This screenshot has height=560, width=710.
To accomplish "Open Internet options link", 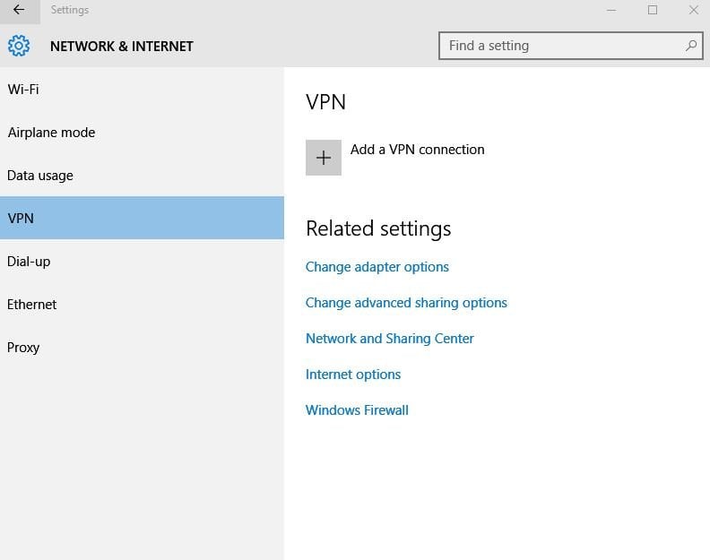I will pos(352,375).
